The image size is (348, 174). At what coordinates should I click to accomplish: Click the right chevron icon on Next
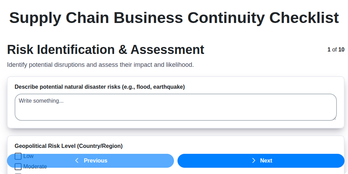click(254, 160)
